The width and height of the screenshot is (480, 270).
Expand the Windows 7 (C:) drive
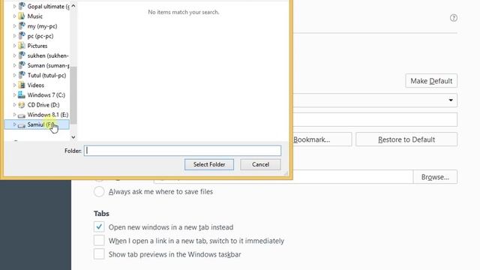pos(14,95)
